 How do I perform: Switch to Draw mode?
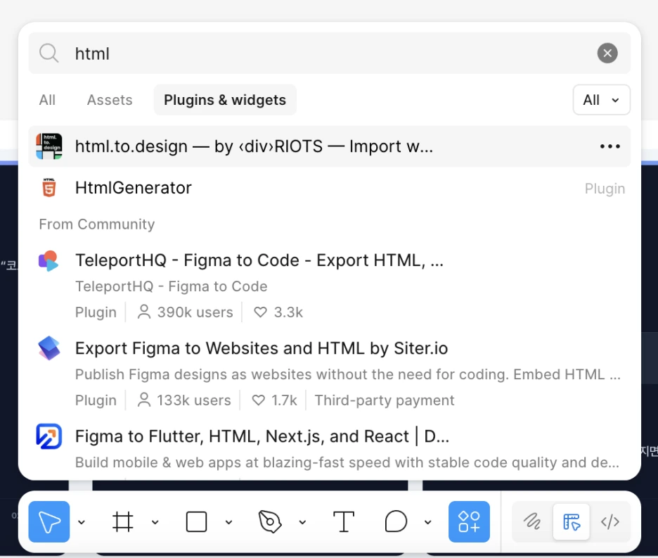pos(532,521)
